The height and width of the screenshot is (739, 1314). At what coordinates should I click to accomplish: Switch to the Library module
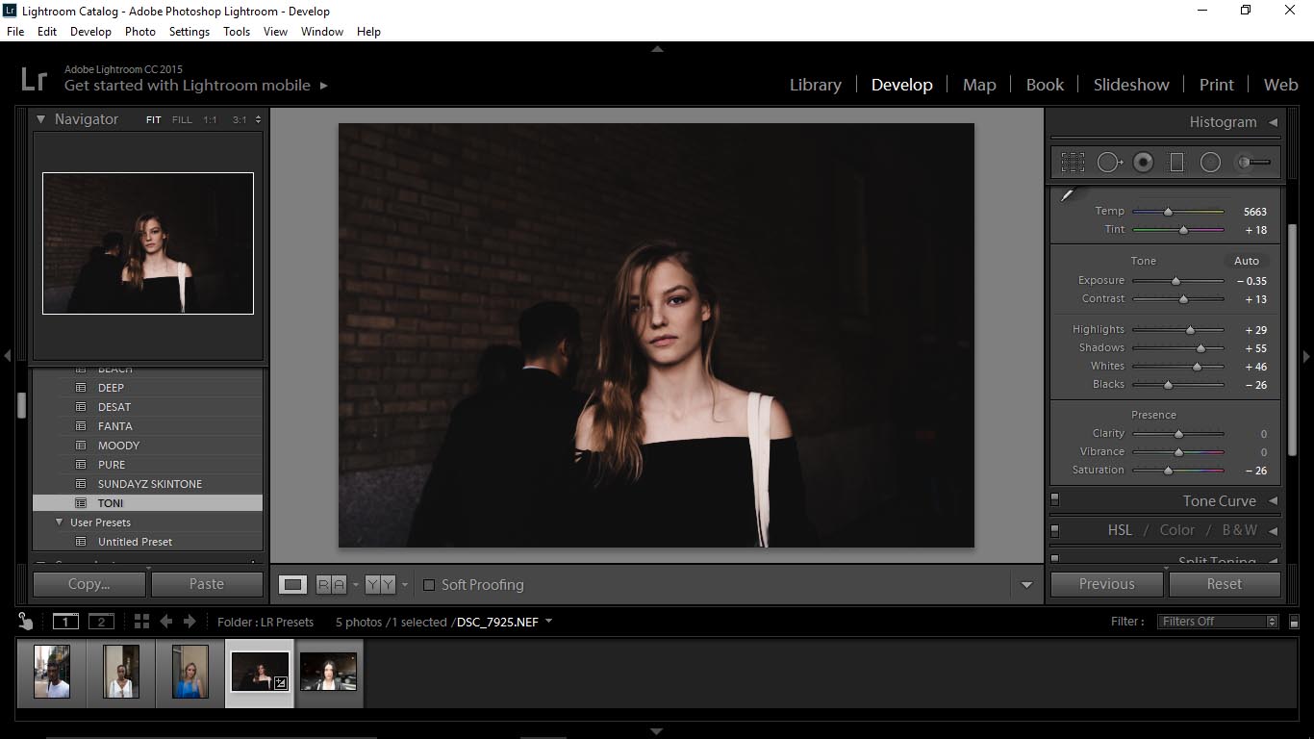(x=815, y=85)
